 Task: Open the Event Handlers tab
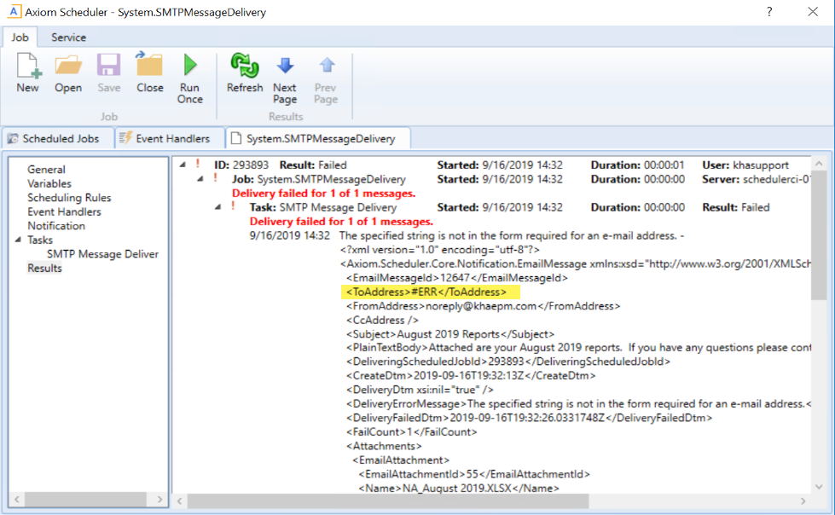pos(170,138)
